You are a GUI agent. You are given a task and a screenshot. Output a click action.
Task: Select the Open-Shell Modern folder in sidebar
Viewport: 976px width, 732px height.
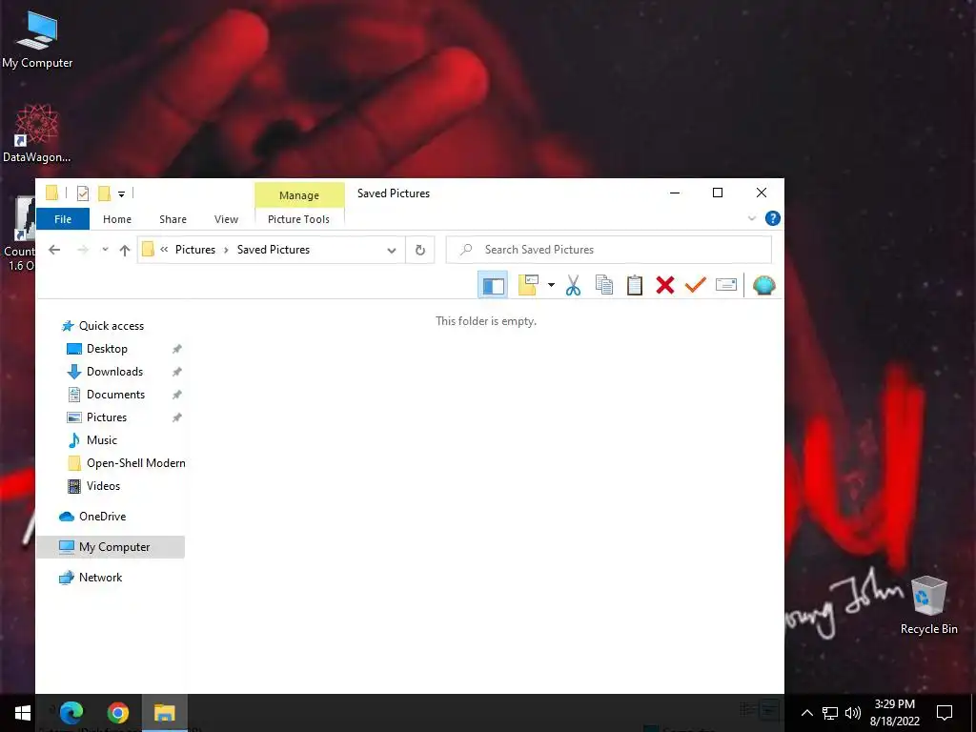click(x=135, y=463)
